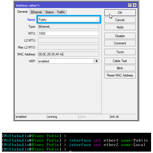Viewport: 153px width, 153px height.
Task: Click the ARP field showing enabled
Action: tap(66, 61)
